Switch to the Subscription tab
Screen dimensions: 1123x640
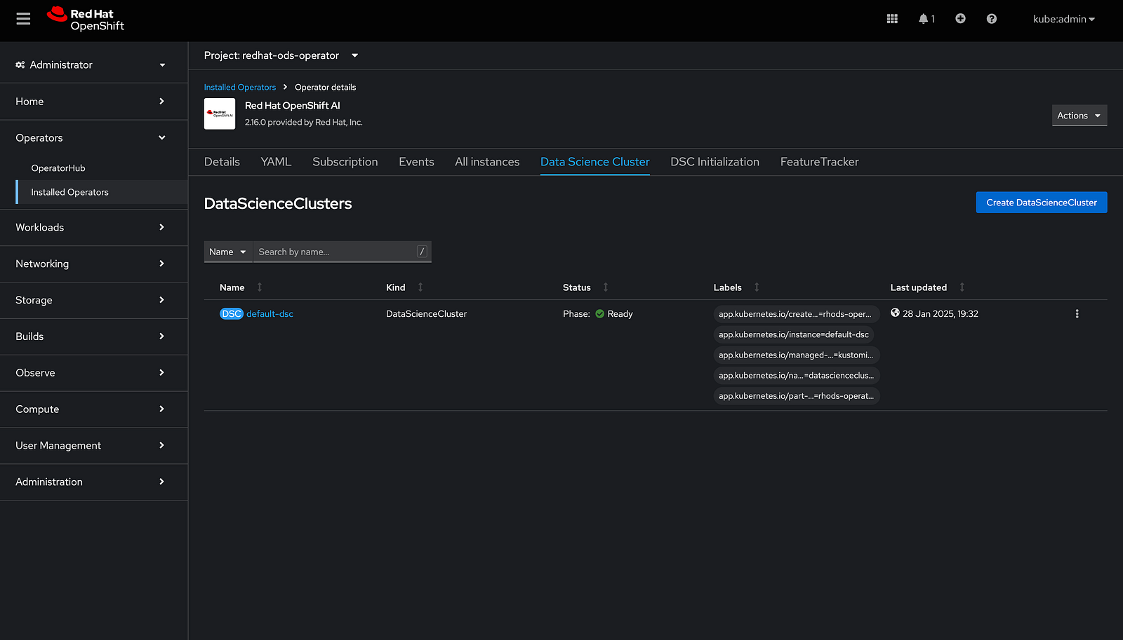[x=345, y=162]
